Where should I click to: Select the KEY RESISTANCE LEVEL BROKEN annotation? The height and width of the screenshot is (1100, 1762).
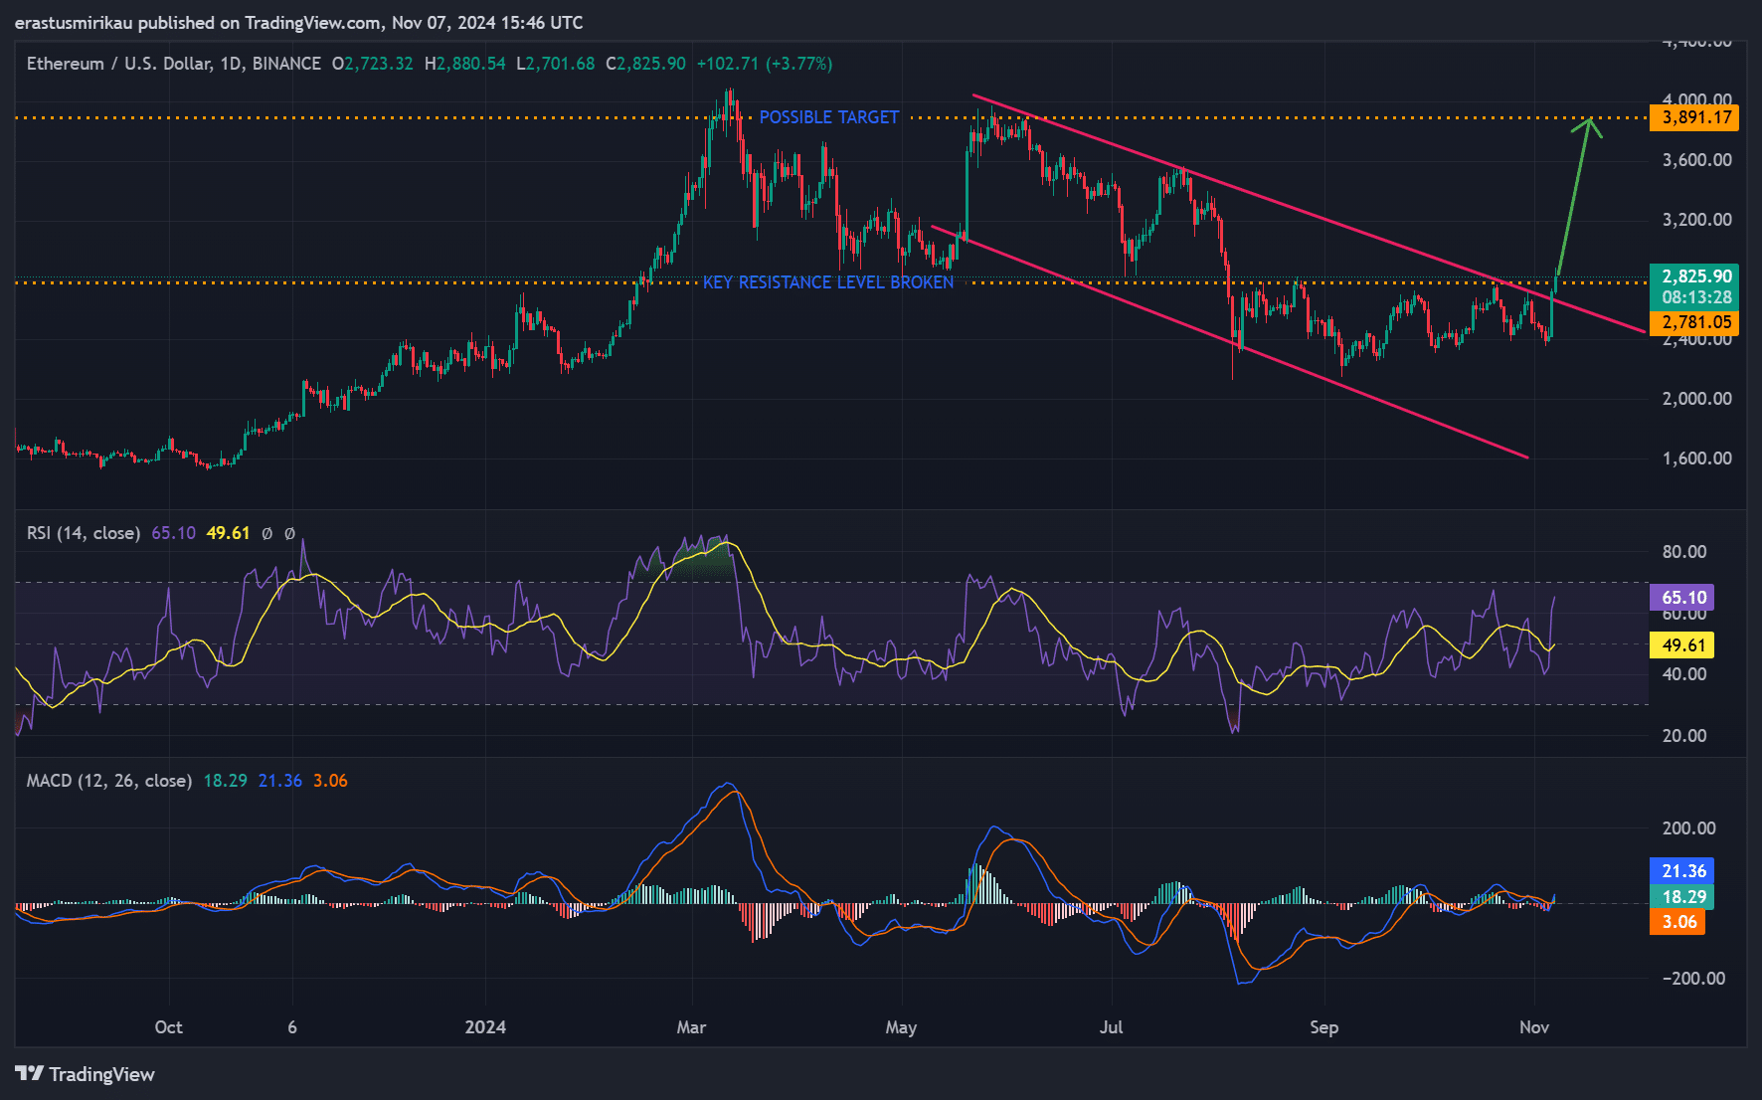point(827,282)
